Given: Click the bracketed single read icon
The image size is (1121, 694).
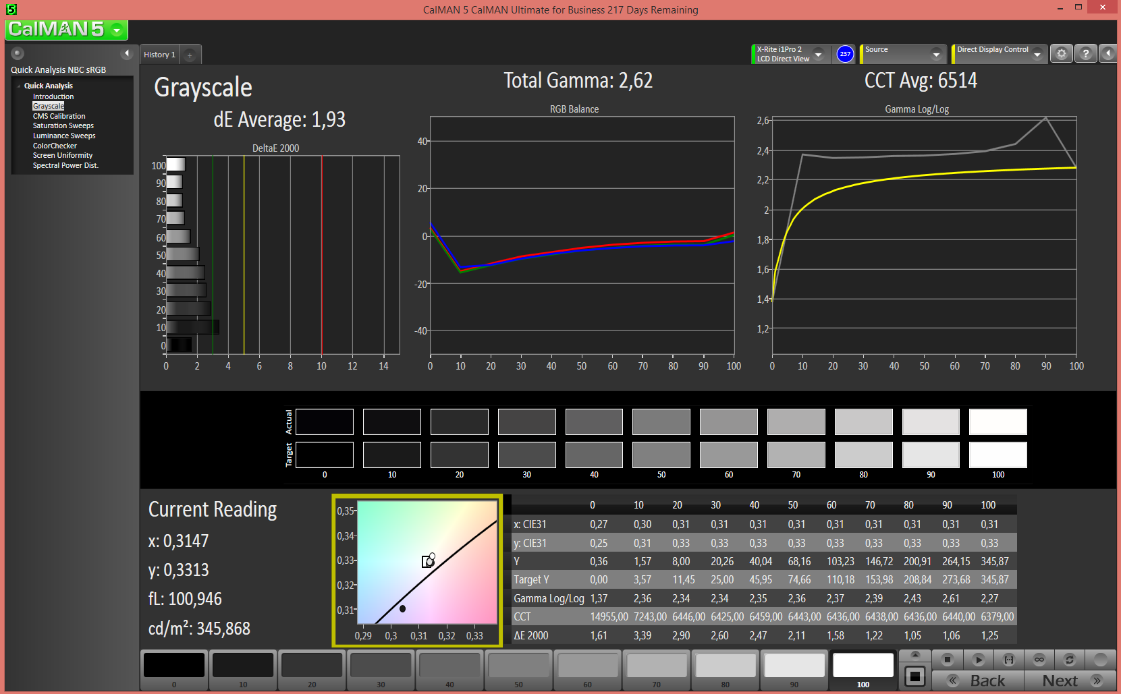Looking at the screenshot, I should (x=1009, y=660).
